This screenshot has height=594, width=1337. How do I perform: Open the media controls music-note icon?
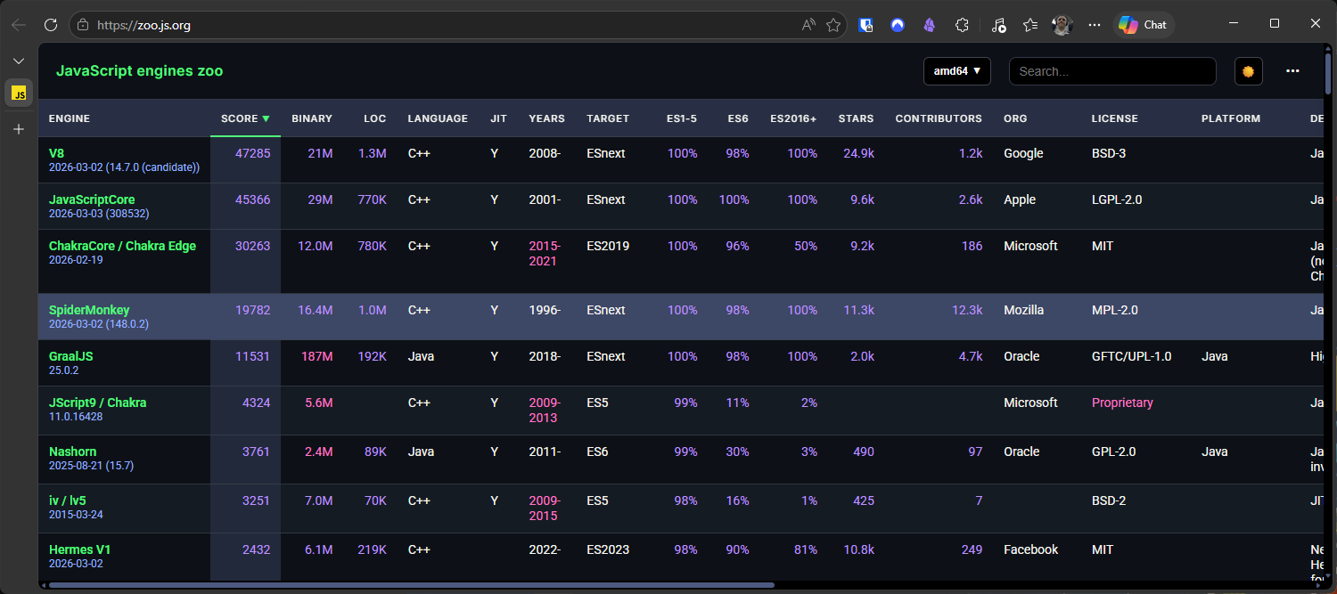click(x=998, y=25)
